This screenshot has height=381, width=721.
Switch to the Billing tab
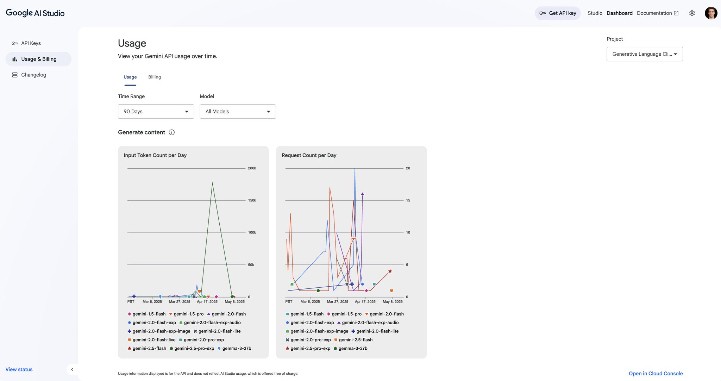155,77
